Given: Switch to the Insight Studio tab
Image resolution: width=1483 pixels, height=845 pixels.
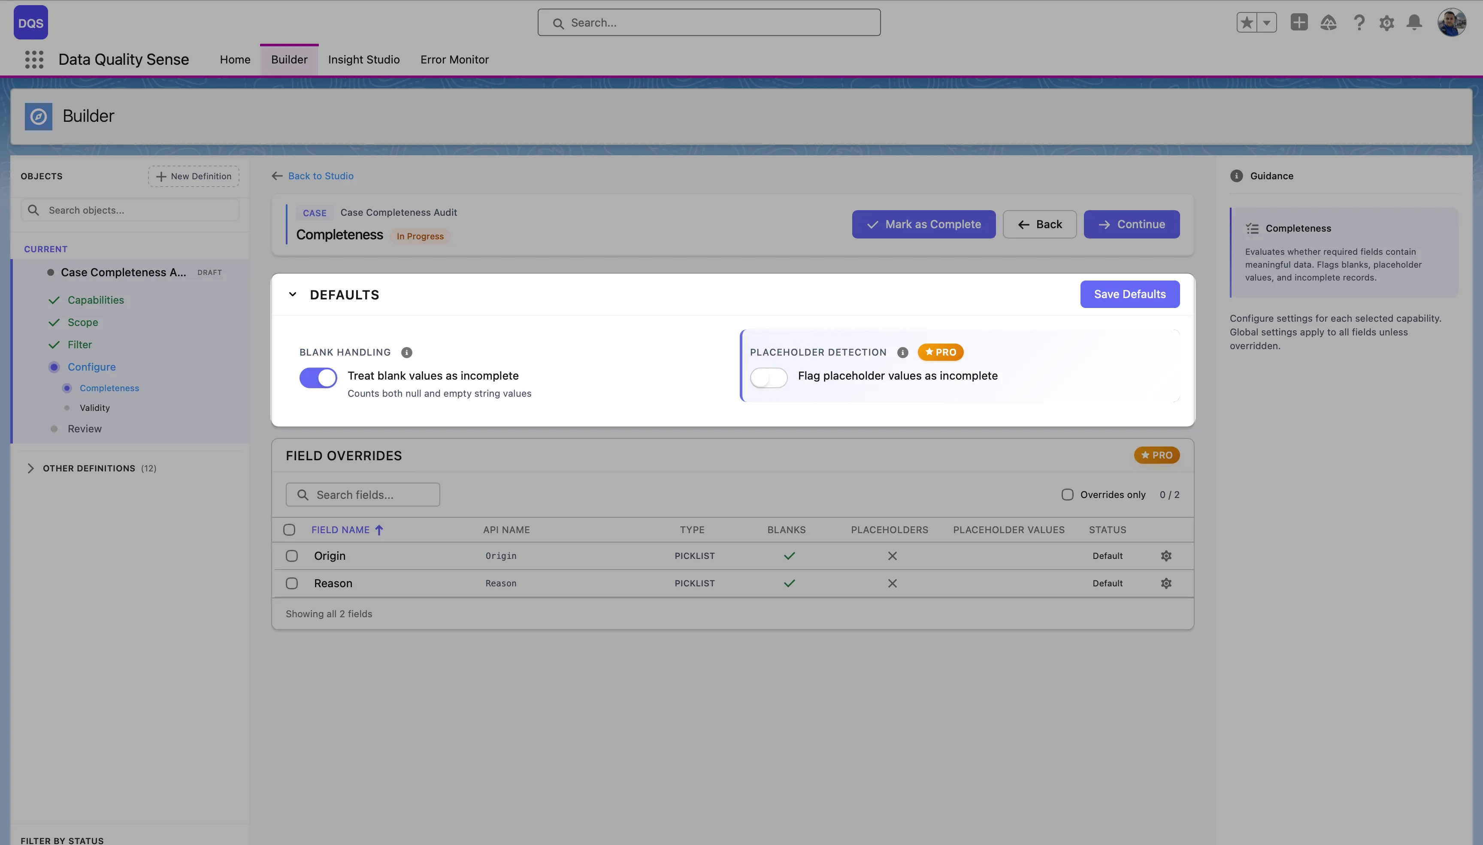Looking at the screenshot, I should [x=363, y=60].
